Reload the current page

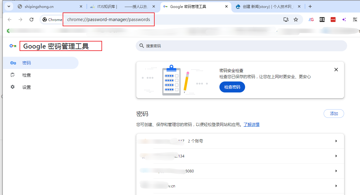31,20
